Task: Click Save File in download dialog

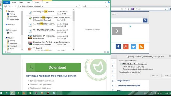Action: point(155,76)
